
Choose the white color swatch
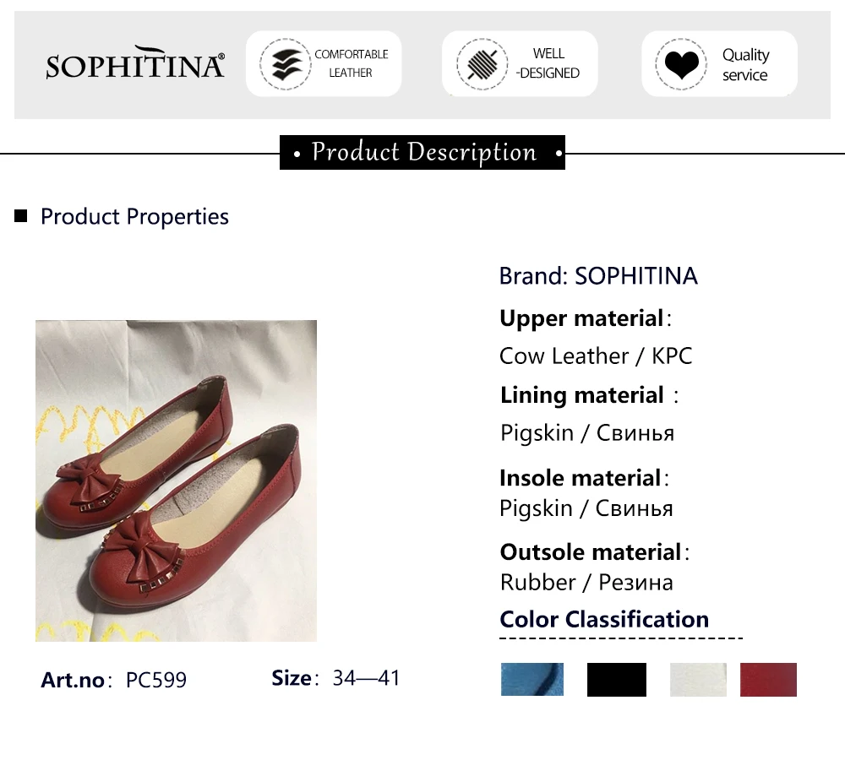pyautogui.click(x=698, y=679)
